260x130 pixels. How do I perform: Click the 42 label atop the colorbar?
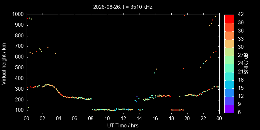coord(240,14)
